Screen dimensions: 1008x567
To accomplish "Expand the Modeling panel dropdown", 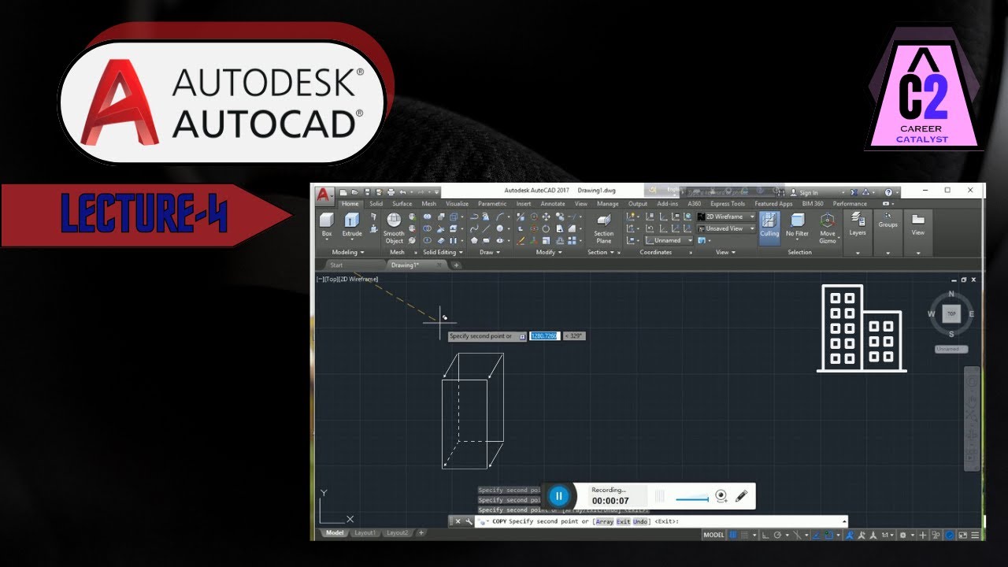I will 348,253.
